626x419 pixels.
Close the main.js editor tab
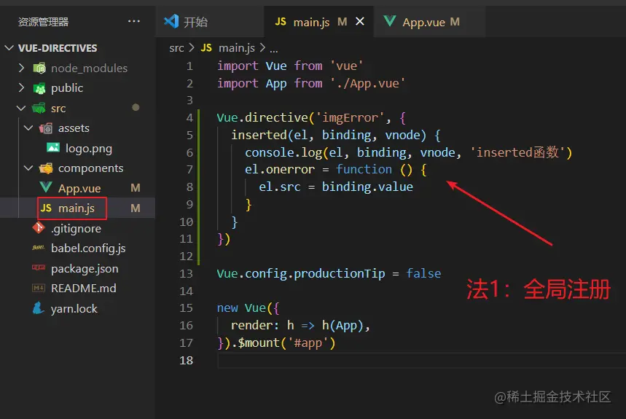point(360,21)
